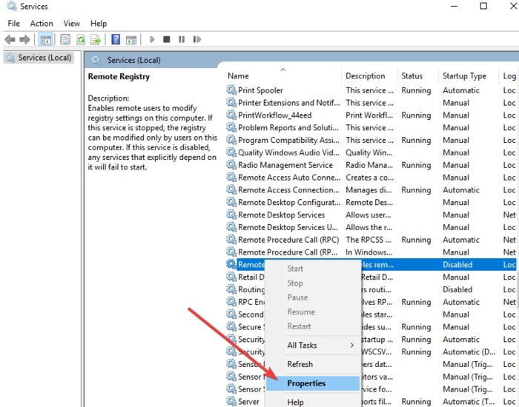The image size is (519, 407).
Task: Select Radio Management Service row
Action: click(x=371, y=165)
